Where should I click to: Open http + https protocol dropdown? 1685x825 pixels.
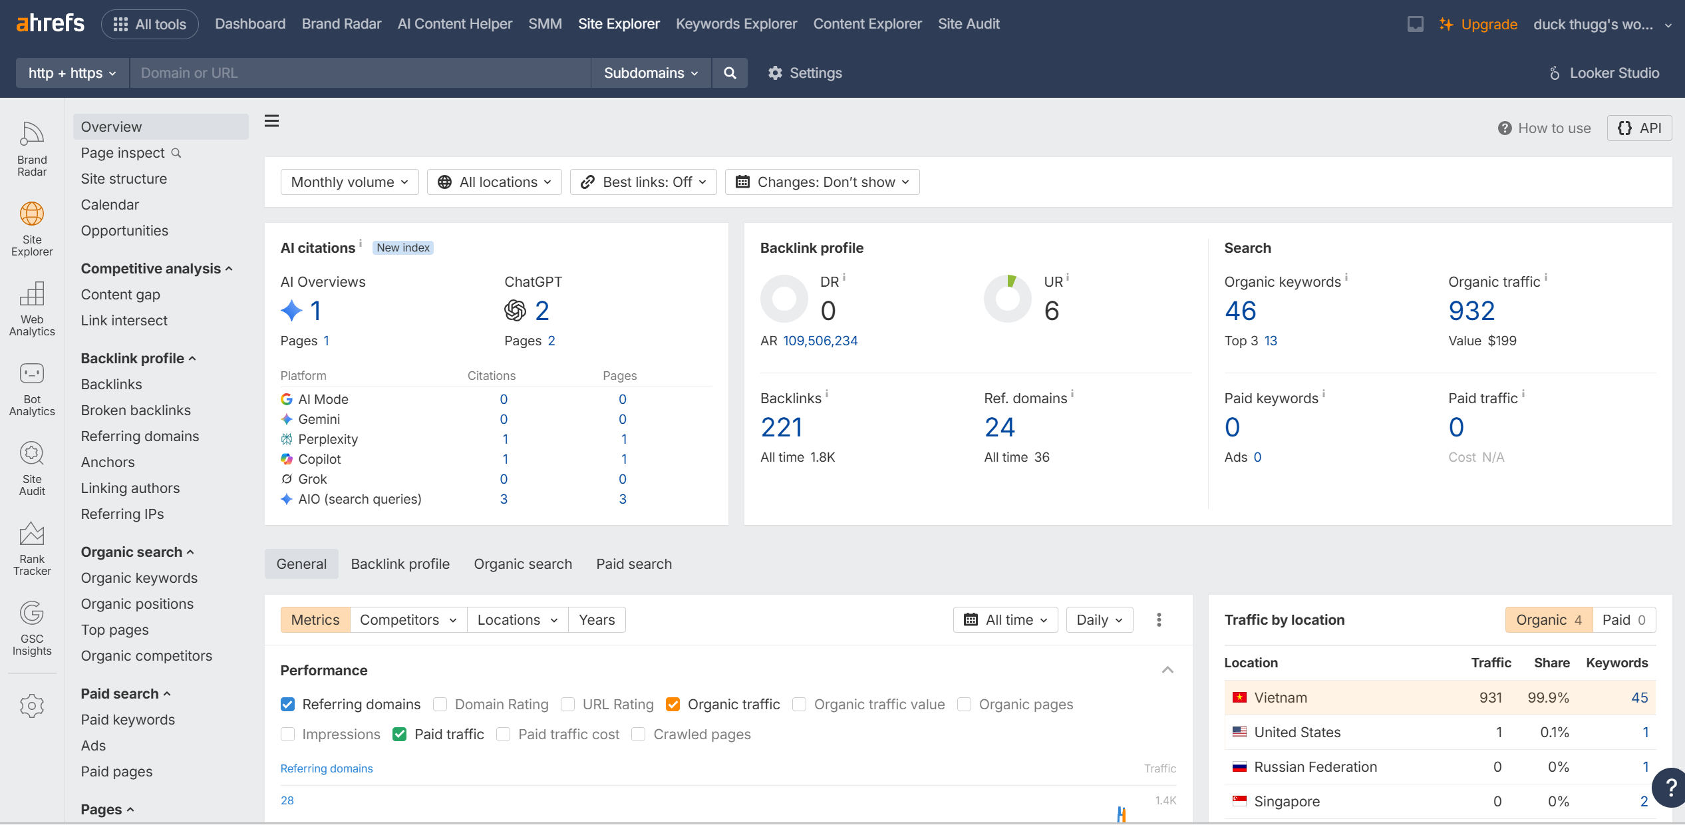coord(73,73)
